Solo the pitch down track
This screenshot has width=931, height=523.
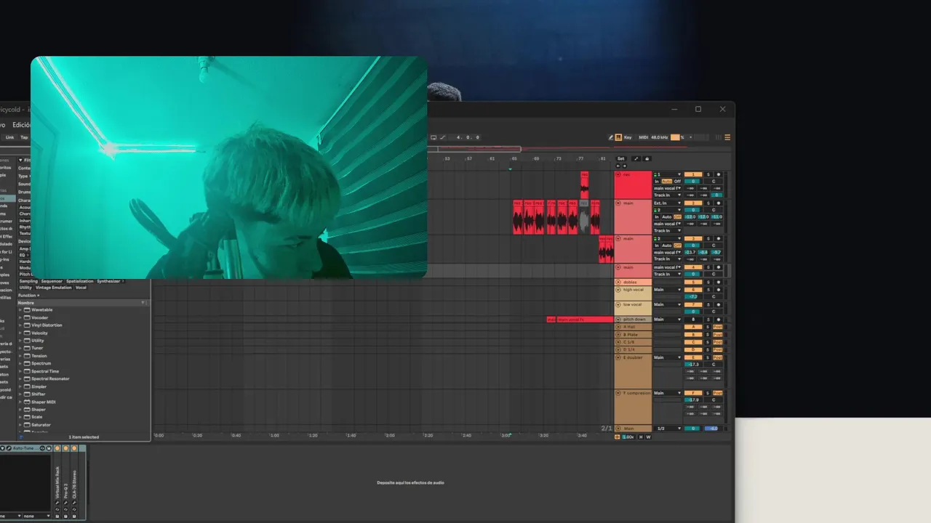[708, 320]
